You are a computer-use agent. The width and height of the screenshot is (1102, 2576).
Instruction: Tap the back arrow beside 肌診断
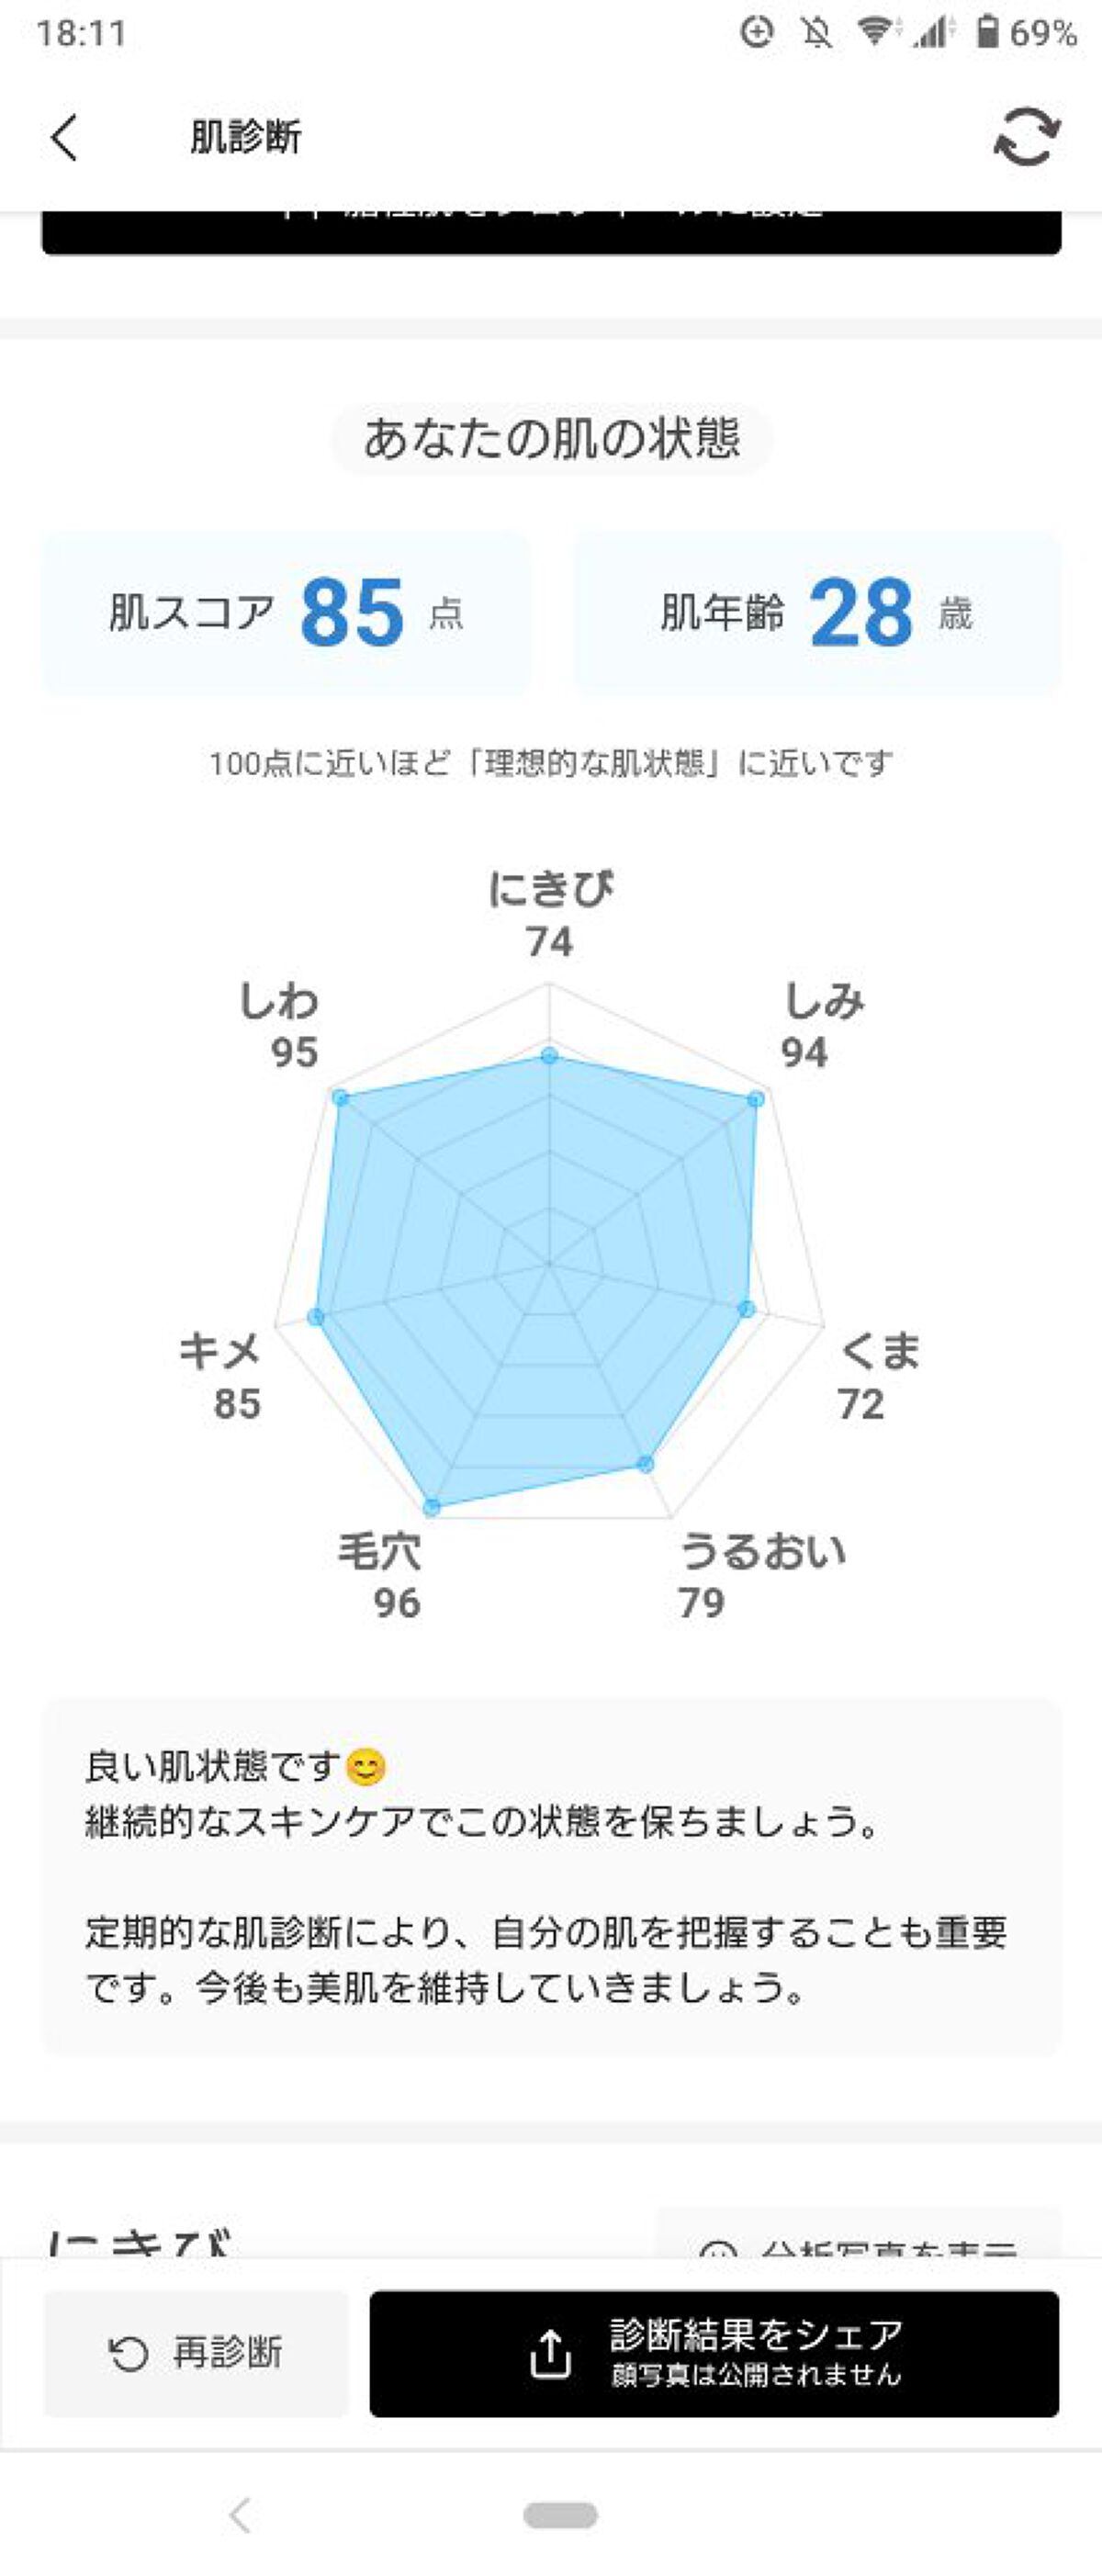[x=62, y=138]
